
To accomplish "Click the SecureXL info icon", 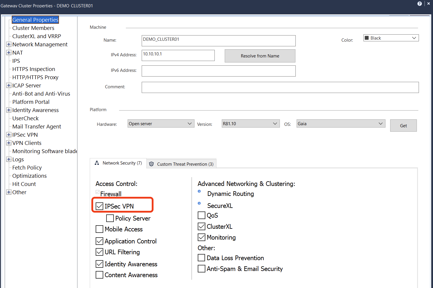I will tap(199, 203).
